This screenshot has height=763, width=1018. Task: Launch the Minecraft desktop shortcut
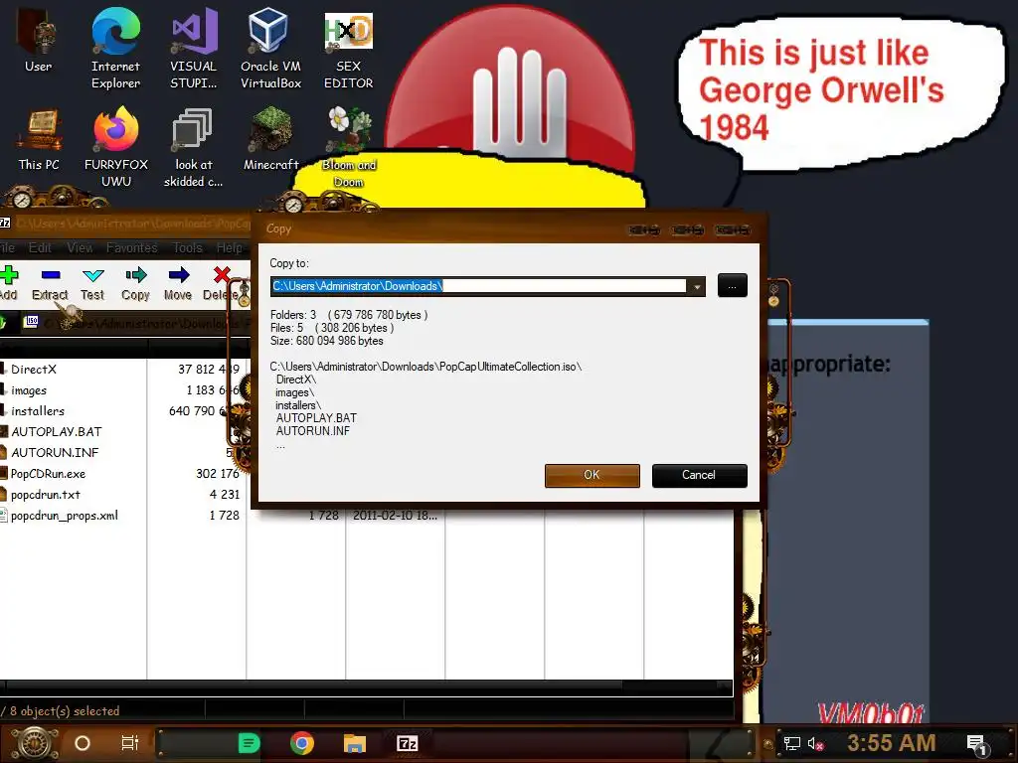pos(270,139)
